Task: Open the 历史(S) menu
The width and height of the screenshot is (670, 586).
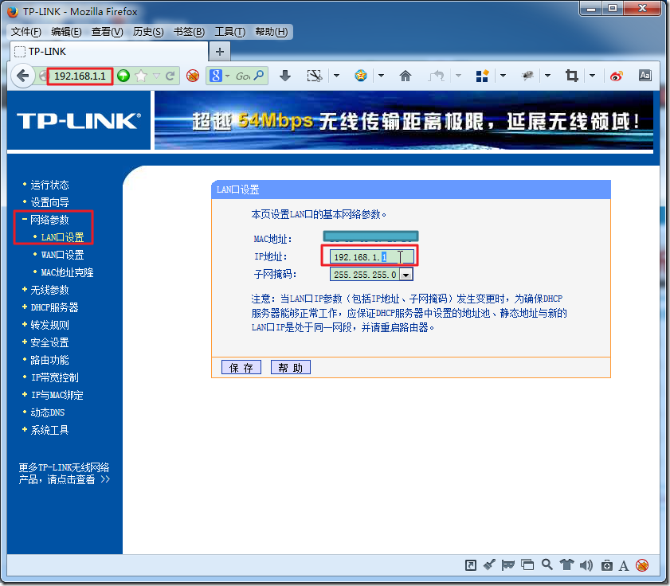Action: [x=148, y=32]
